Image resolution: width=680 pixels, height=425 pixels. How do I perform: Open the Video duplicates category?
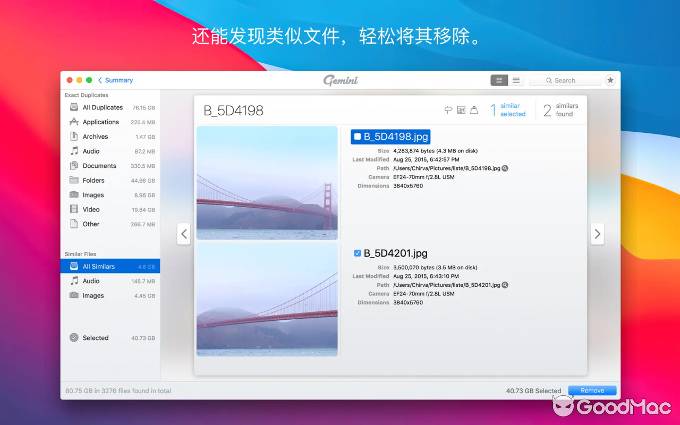click(90, 209)
